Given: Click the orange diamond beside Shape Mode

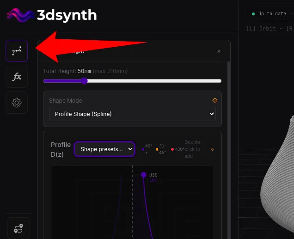Looking at the screenshot, I should [214, 100].
